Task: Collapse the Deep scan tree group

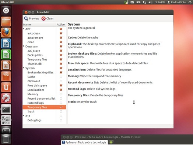Action: pos(24,46)
